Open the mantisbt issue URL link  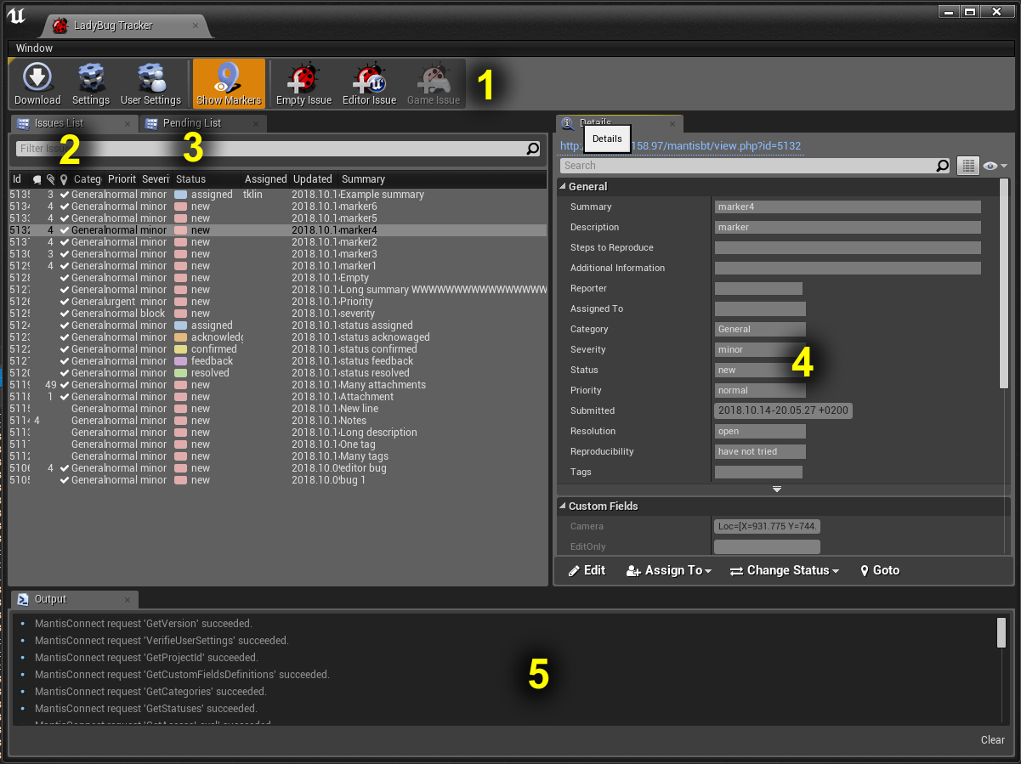(680, 146)
